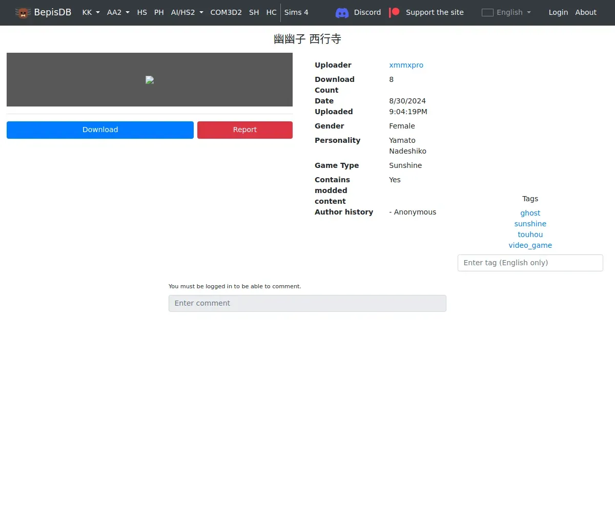The width and height of the screenshot is (615, 512).
Task: Click the '- Anonymous' author history entry
Action: click(413, 212)
